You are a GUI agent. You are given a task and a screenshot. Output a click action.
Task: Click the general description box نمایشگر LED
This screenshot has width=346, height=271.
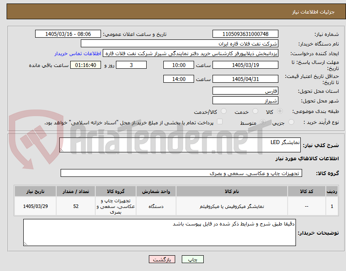click(x=180, y=145)
